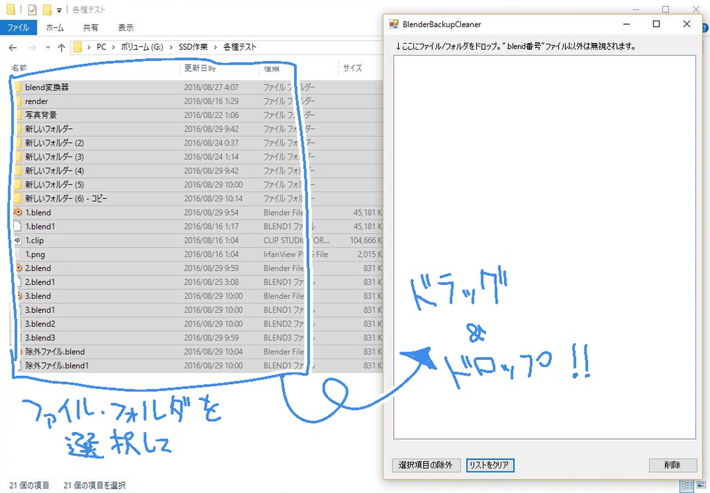710x493 pixels.
Task: Minimize the BlenderBackupCleaner window
Action: tap(627, 24)
